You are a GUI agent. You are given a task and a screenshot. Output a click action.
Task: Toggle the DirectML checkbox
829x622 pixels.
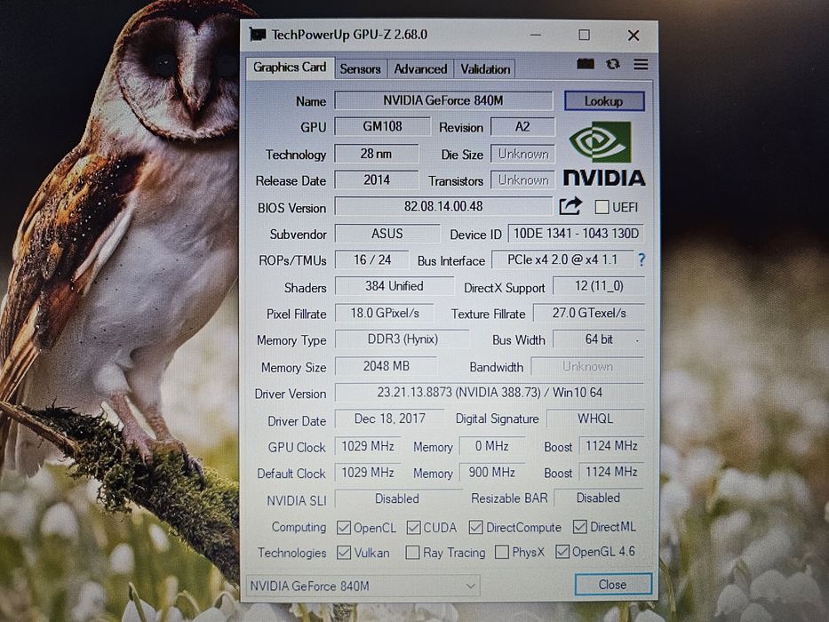point(580,526)
